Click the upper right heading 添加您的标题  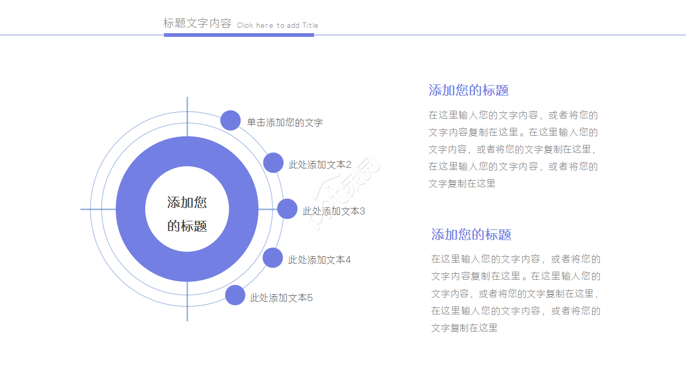[468, 90]
